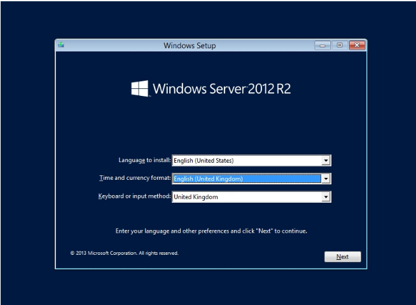
Task: Select the United Kingdom keyboard field
Action: 251,197
